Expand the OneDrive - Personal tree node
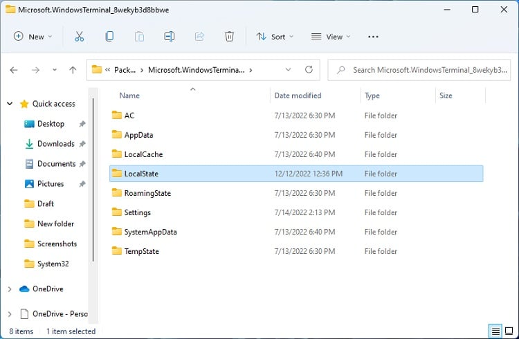 [10, 314]
